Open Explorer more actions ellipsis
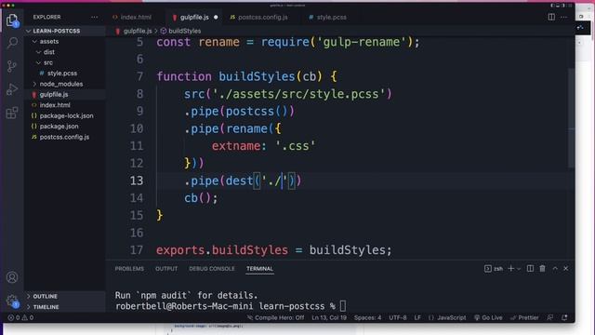 click(x=94, y=17)
